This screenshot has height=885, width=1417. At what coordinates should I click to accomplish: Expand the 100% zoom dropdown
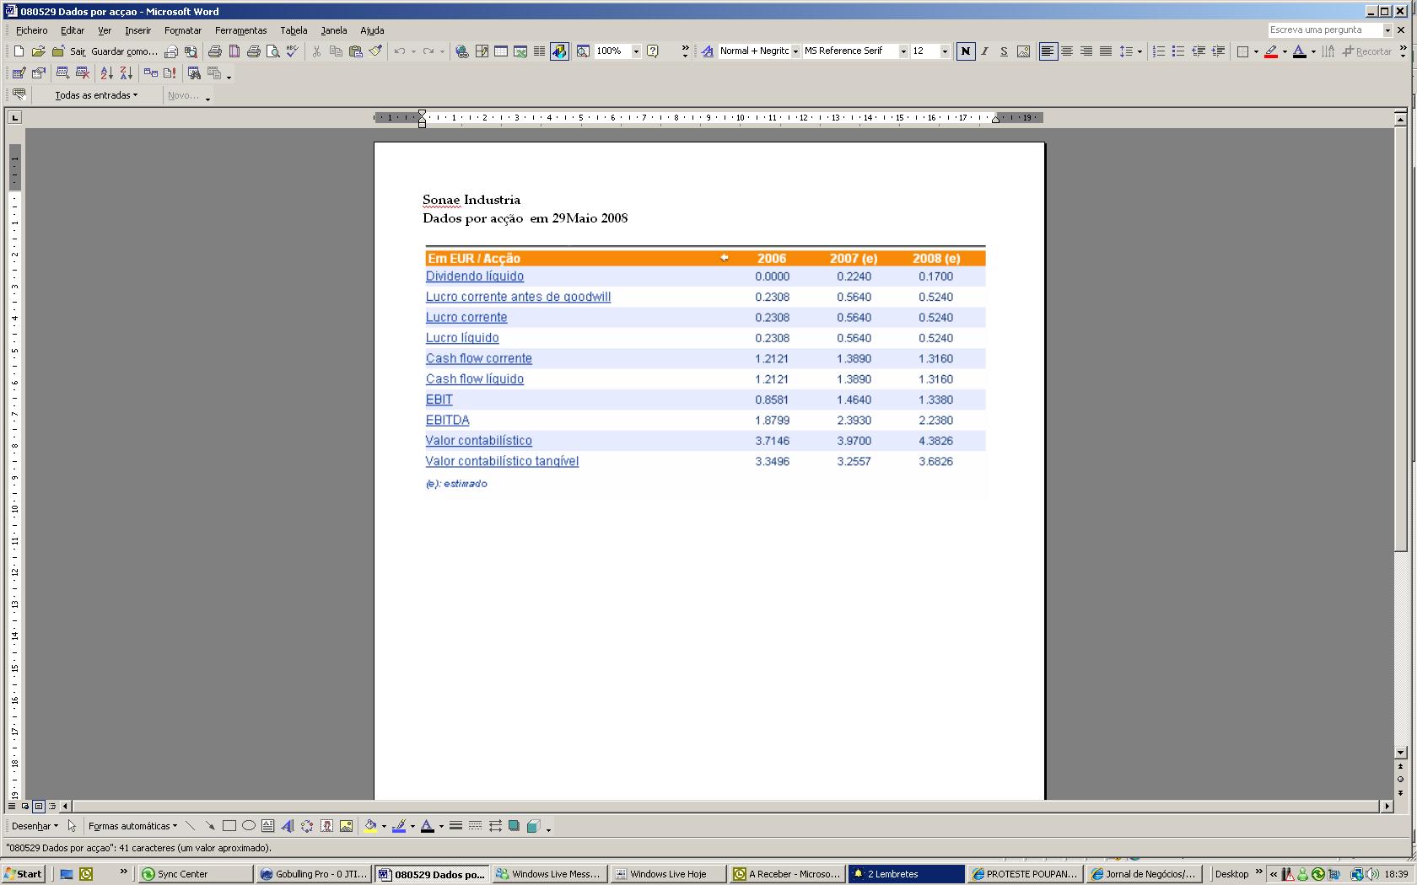point(636,51)
